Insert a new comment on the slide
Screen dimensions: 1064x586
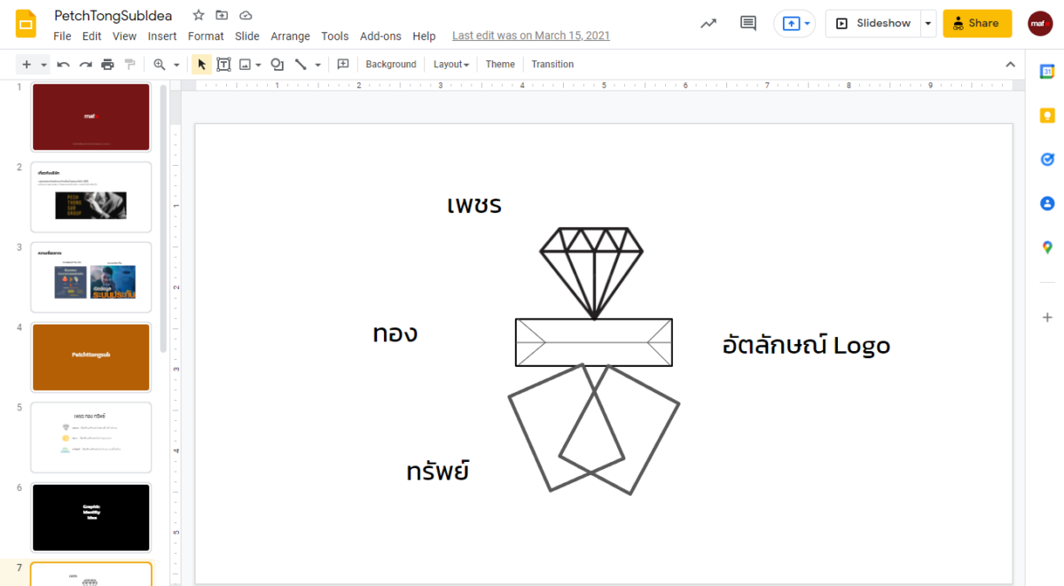[x=342, y=64]
